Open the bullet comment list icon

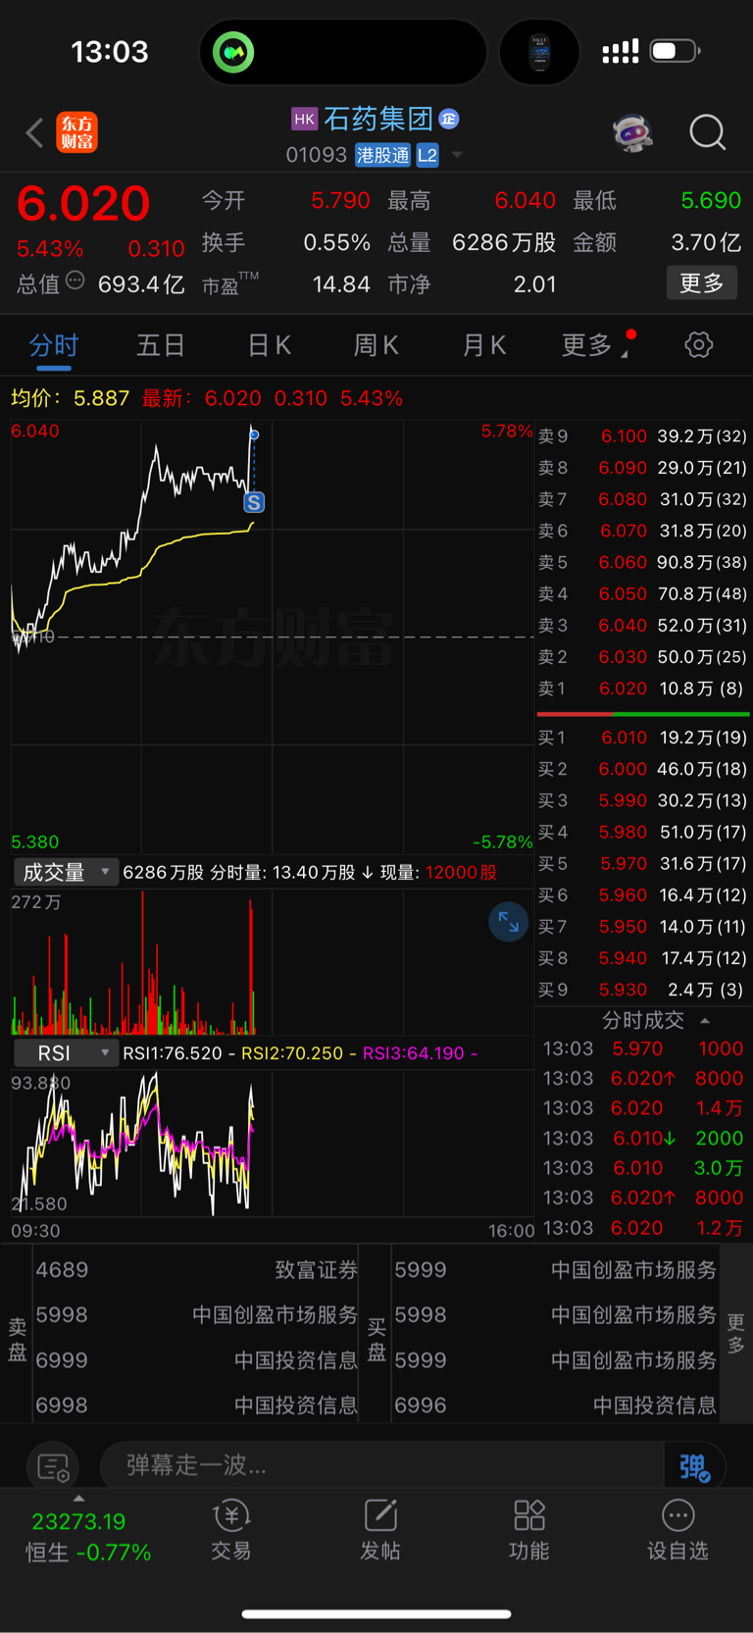pos(53,1467)
